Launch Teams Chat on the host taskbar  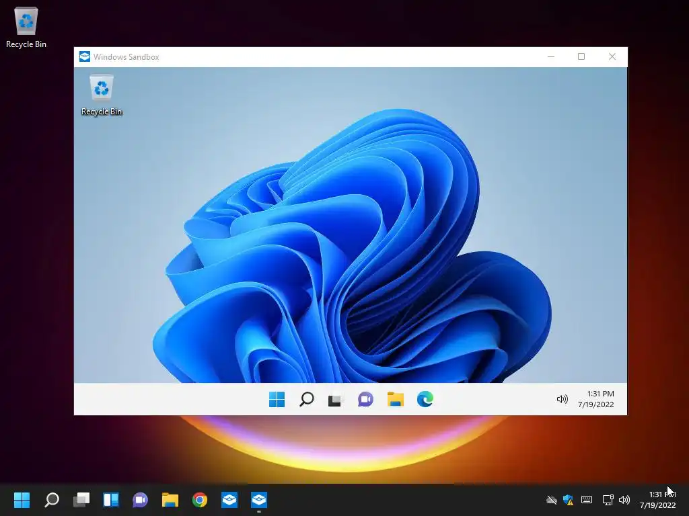(140, 499)
